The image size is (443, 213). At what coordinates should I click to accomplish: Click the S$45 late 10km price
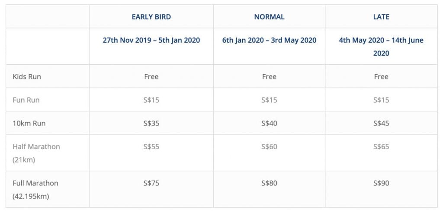381,123
